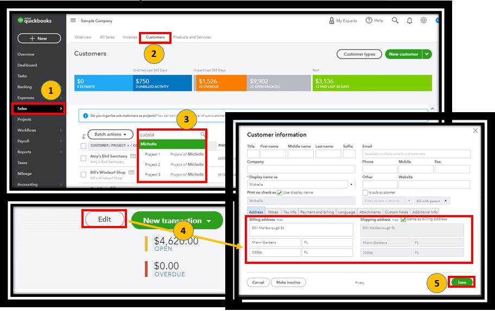The width and height of the screenshot is (495, 311).
Task: Select the blue $0 Estimate bar
Action: (x=104, y=83)
